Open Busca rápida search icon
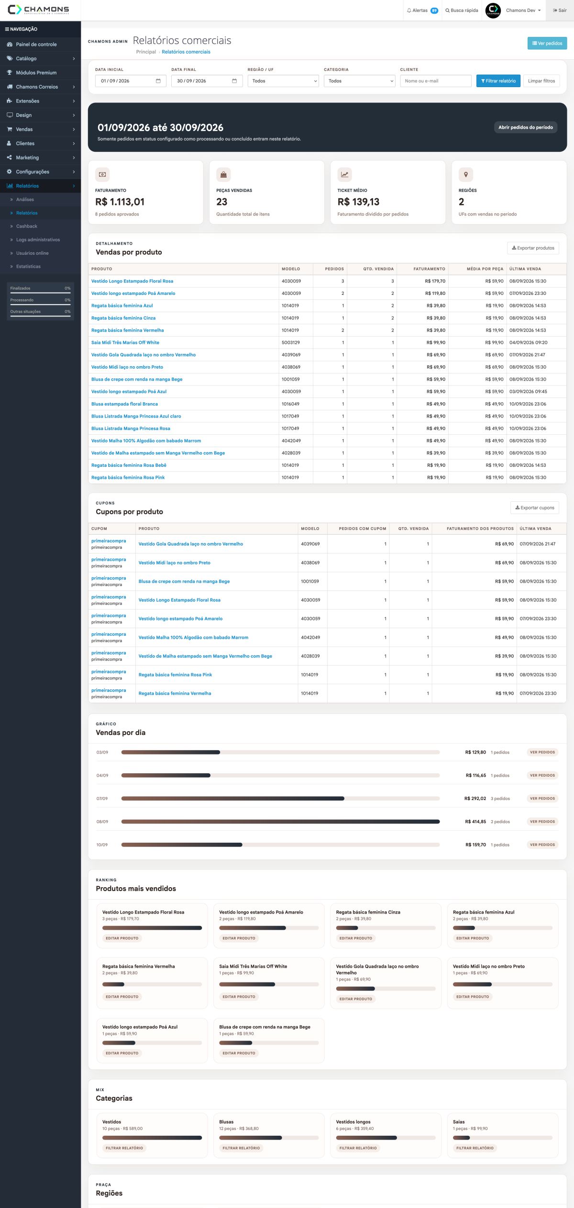 [x=447, y=11]
